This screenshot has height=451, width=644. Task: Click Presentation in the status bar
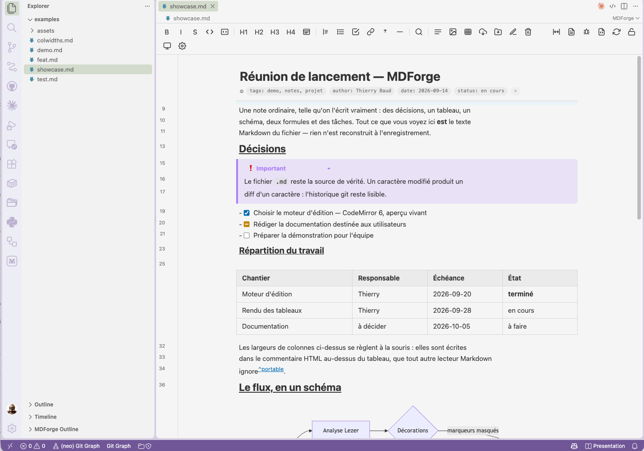tap(605, 446)
